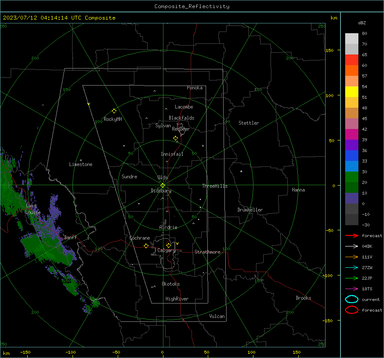The image size is (384, 358).
Task: Click the yellow diamond marker below Cochrane
Action: (x=146, y=246)
